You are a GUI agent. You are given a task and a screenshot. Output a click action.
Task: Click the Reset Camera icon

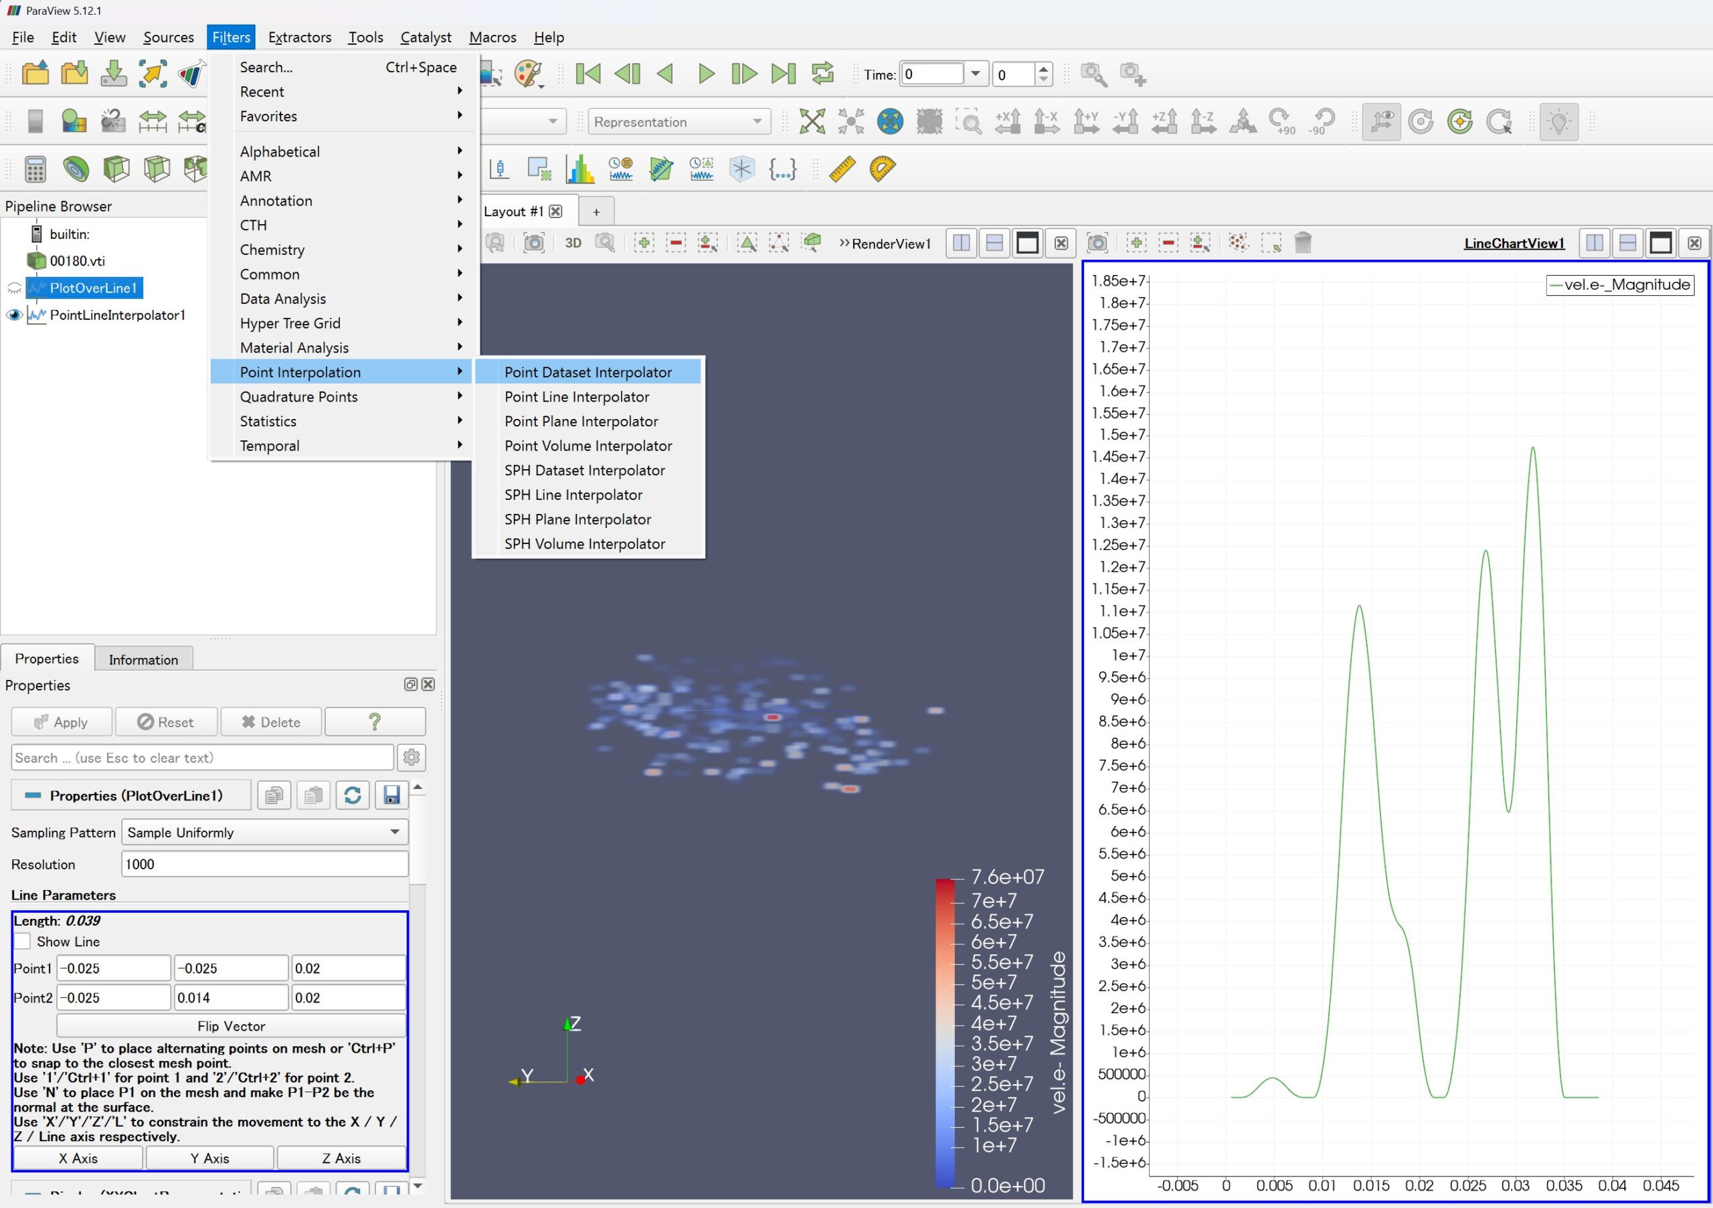point(812,121)
